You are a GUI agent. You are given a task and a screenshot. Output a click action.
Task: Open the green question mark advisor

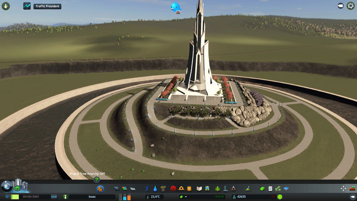96,180
